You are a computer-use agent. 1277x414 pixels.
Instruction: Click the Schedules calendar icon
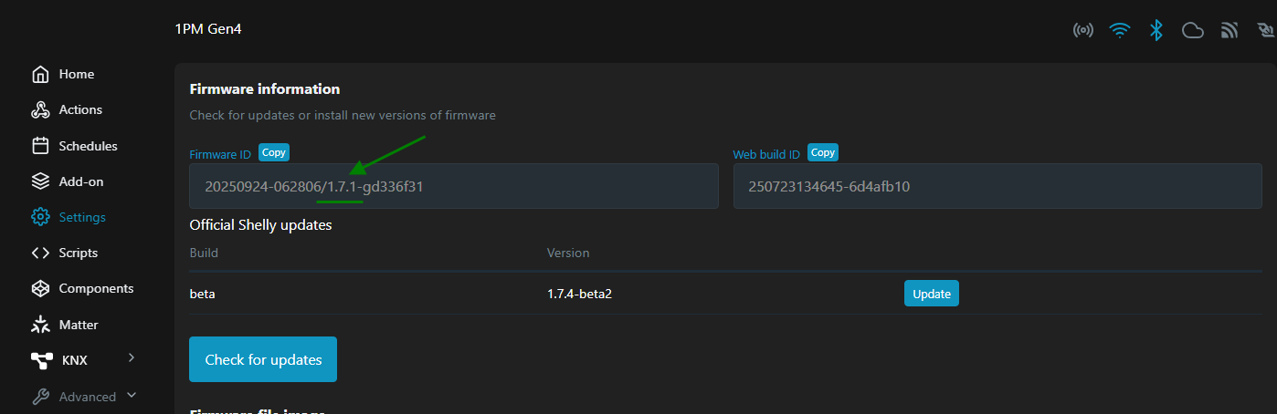coord(40,146)
